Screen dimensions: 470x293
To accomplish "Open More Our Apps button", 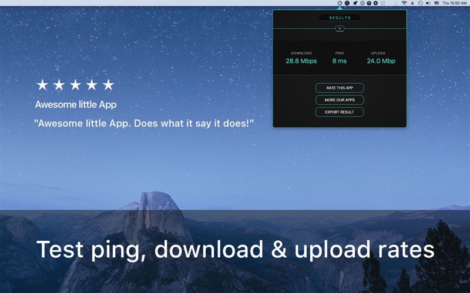I will 340,100.
